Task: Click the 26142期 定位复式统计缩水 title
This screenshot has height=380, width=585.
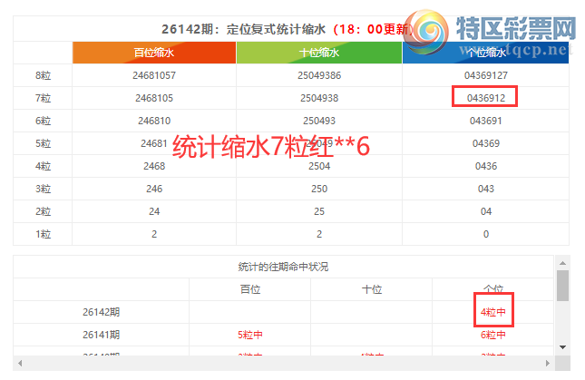Action: click(x=243, y=29)
